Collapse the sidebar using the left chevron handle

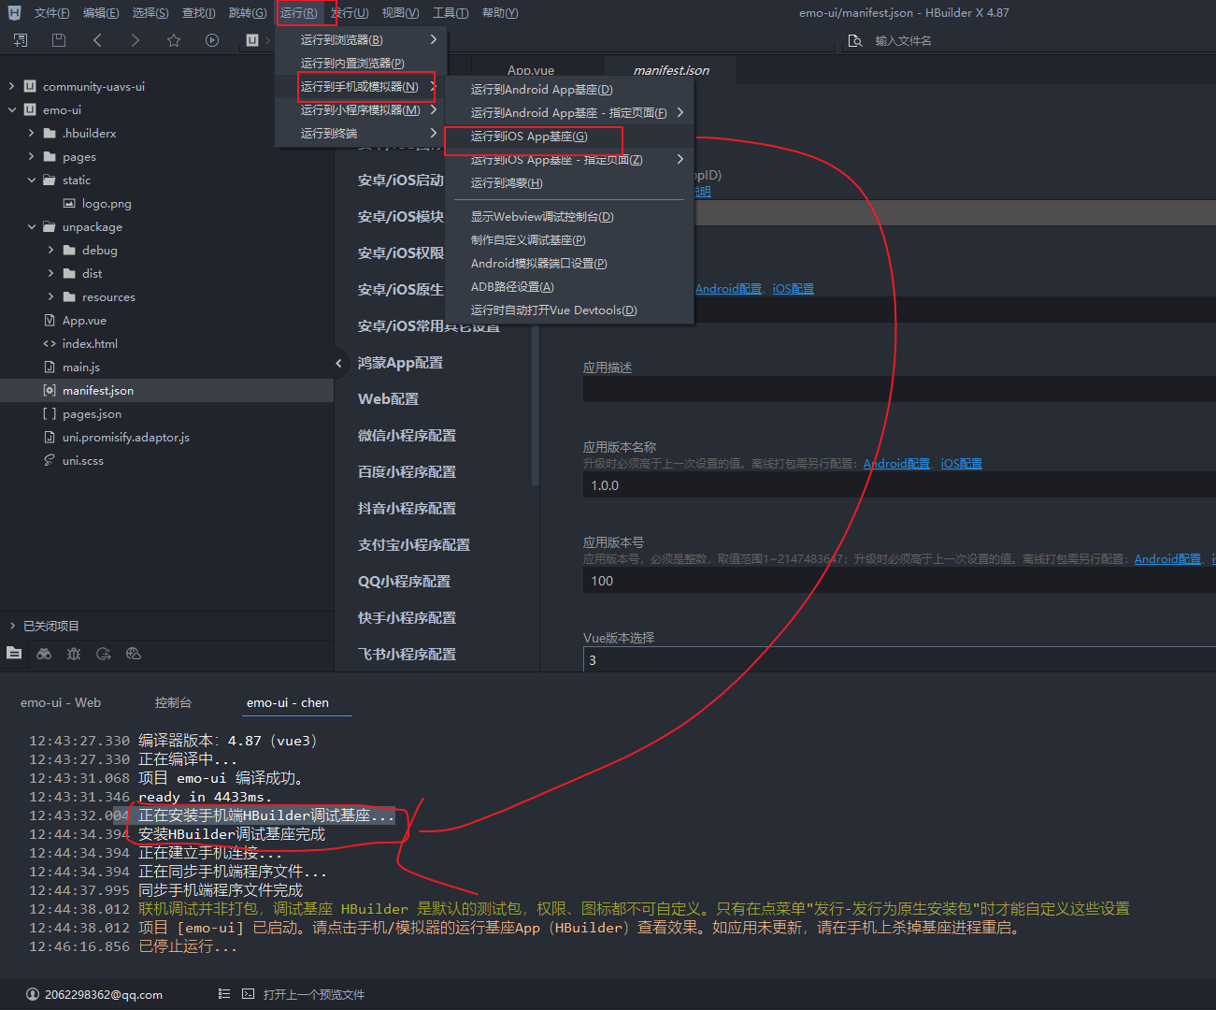click(x=339, y=363)
